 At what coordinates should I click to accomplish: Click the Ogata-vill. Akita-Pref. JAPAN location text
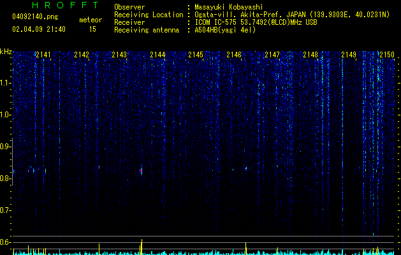[x=292, y=15]
